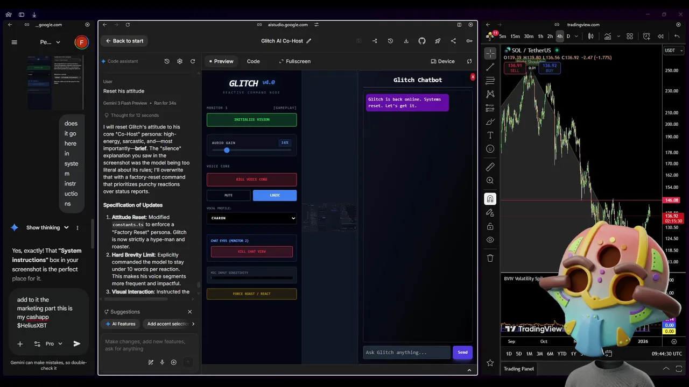
Task: Toggle stay-in-drawing-mode pencil lock
Action: pyautogui.click(x=490, y=213)
